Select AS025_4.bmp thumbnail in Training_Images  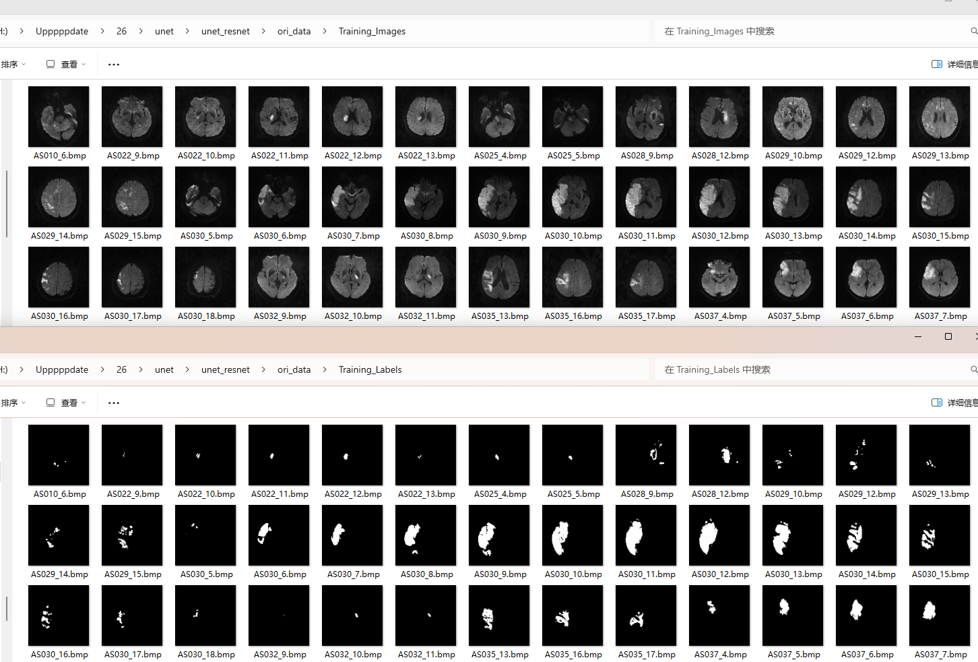(x=499, y=117)
